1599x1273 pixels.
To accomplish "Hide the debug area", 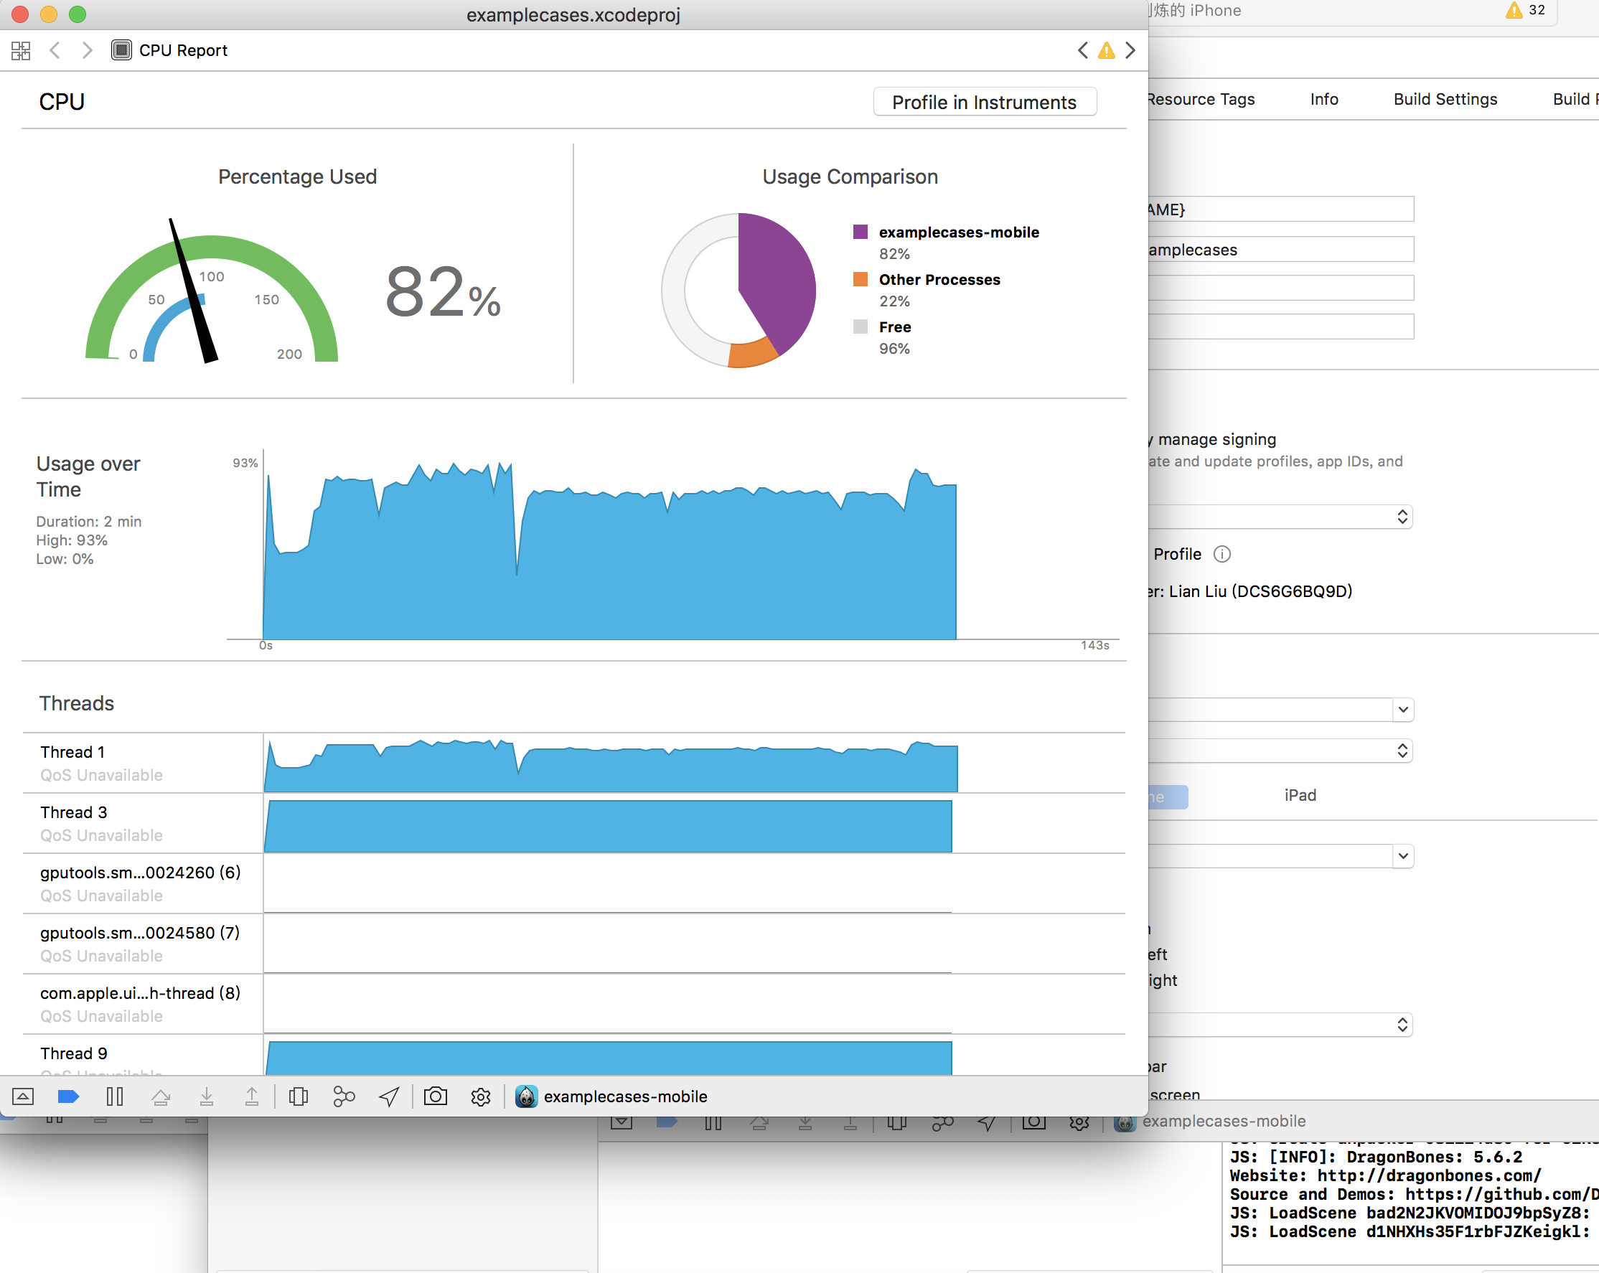I will pyautogui.click(x=23, y=1096).
